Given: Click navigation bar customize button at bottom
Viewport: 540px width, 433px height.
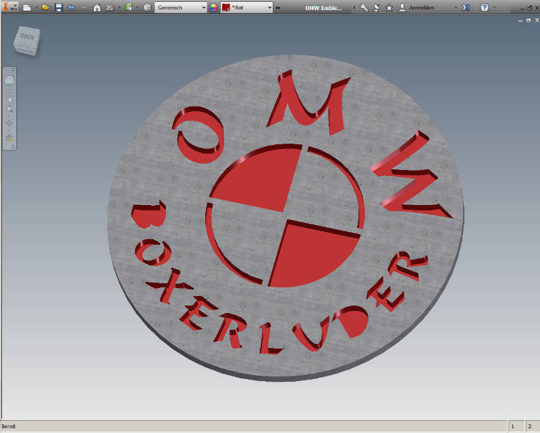Looking at the screenshot, I should (13, 147).
